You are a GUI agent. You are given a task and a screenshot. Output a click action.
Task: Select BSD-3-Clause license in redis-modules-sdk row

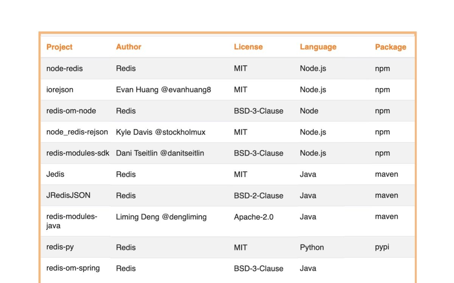pyautogui.click(x=259, y=153)
